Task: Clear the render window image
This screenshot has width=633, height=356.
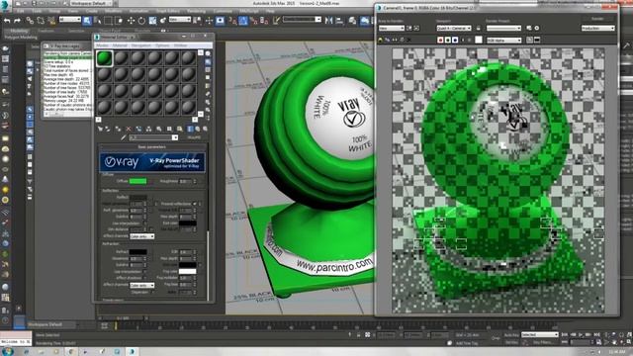Action: point(408,40)
